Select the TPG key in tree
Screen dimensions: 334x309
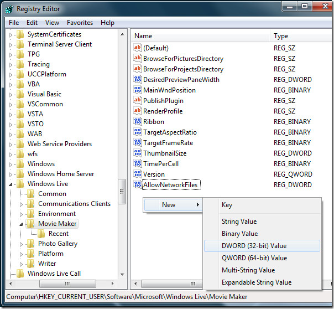(34, 54)
